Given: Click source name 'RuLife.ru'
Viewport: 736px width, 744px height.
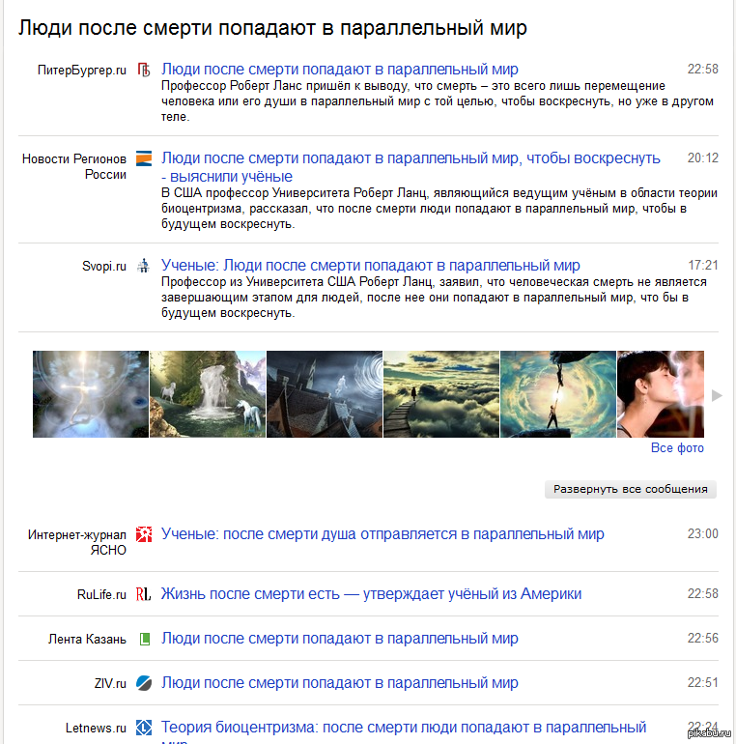Looking at the screenshot, I should tap(102, 594).
